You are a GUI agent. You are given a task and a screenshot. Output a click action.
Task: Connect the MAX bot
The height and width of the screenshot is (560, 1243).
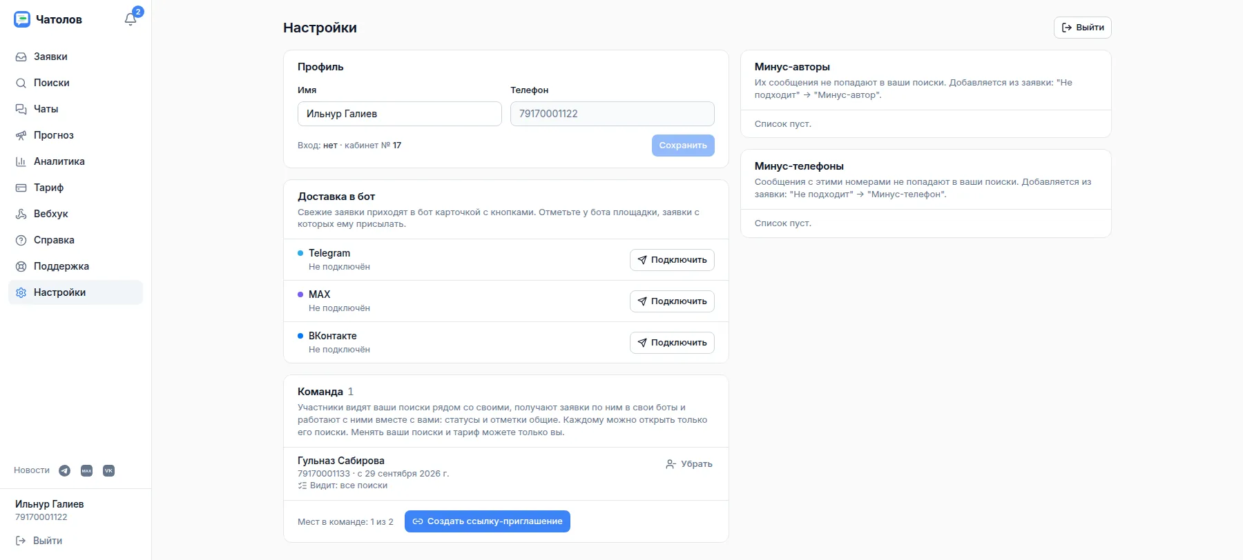tap(672, 301)
